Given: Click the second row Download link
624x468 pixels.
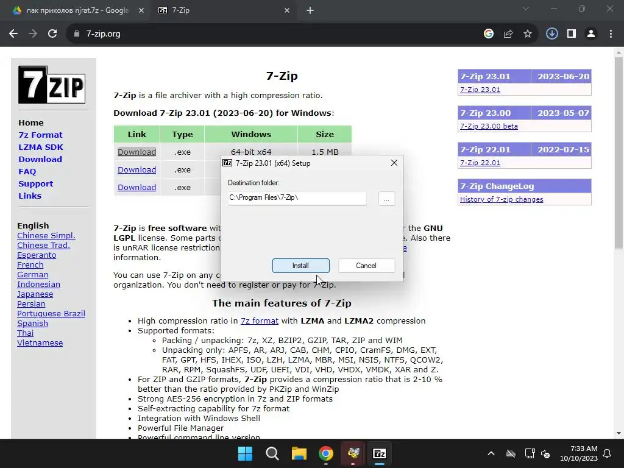Looking at the screenshot, I should point(137,169).
